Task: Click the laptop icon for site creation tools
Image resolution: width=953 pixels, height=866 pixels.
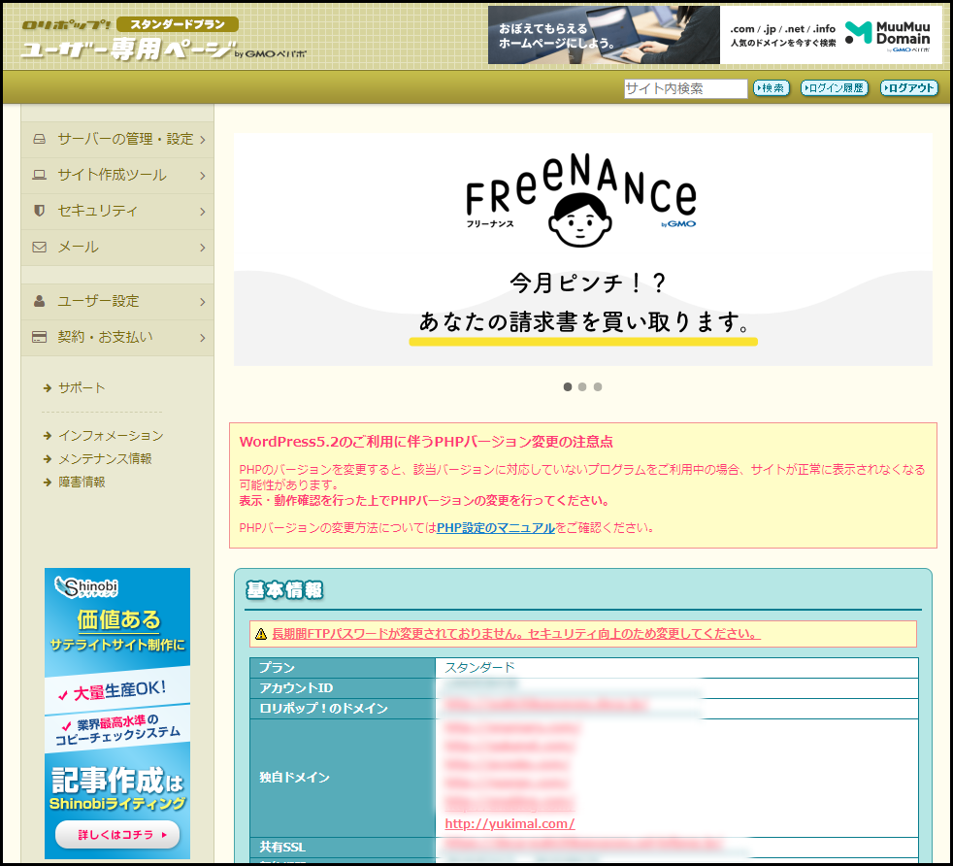Action: (x=40, y=176)
